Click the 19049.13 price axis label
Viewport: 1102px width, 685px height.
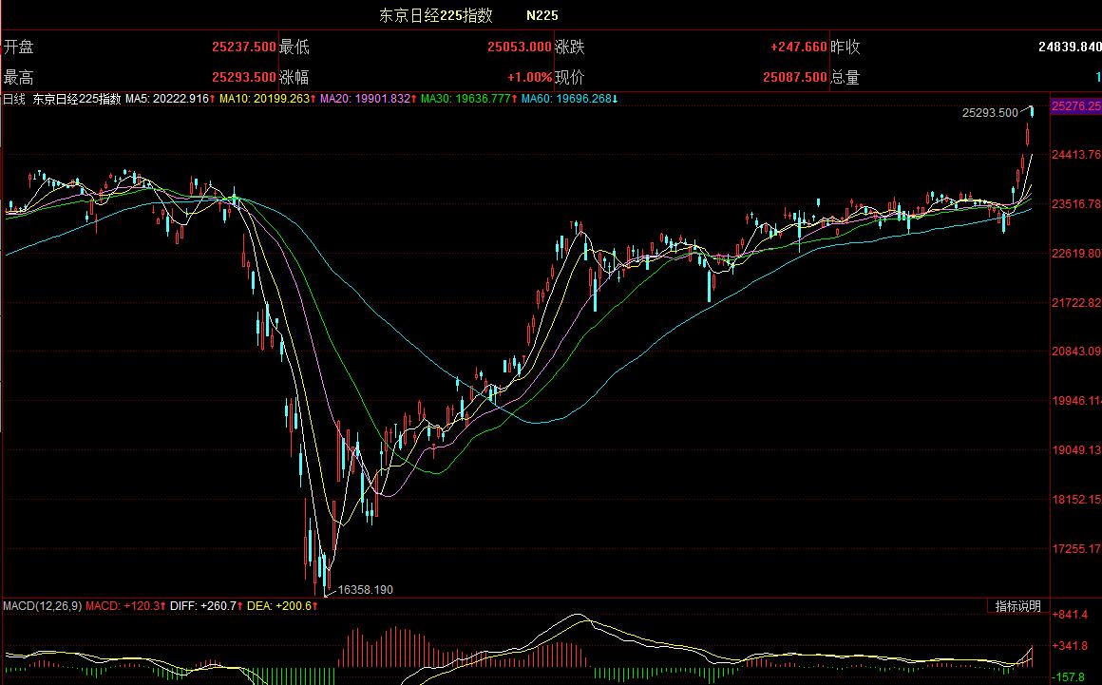[1076, 449]
